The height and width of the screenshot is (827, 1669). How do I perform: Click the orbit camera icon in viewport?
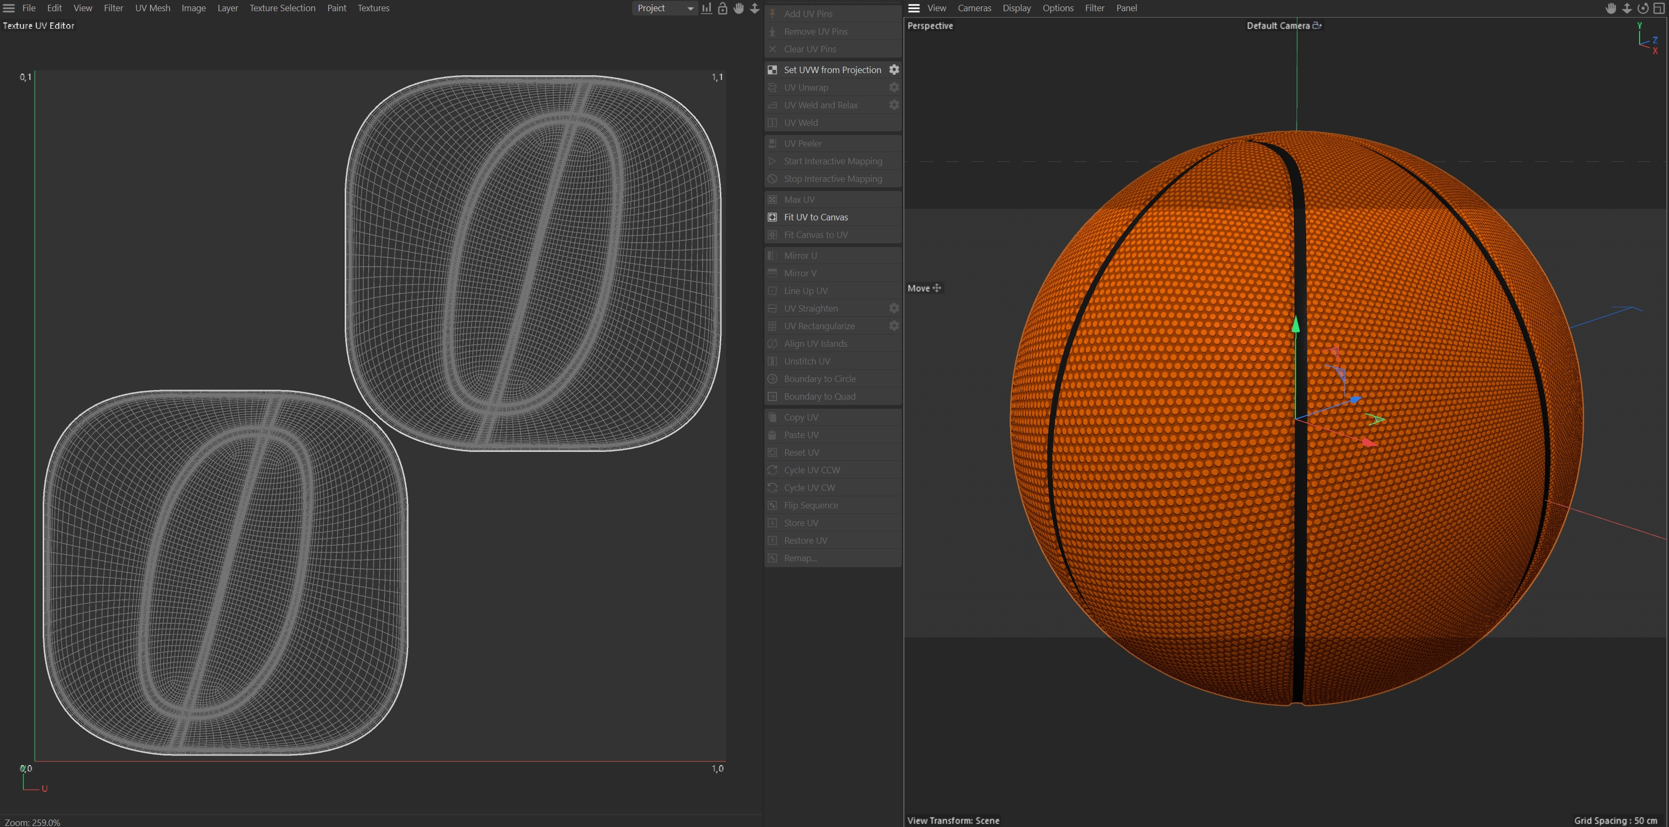[1642, 9]
